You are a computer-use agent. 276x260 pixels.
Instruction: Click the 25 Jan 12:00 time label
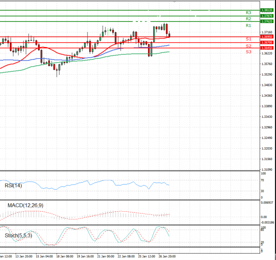pos(146,256)
